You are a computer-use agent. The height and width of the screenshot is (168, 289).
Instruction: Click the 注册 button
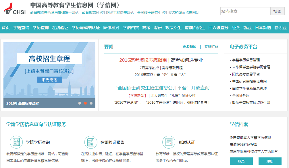[x=270, y=161]
